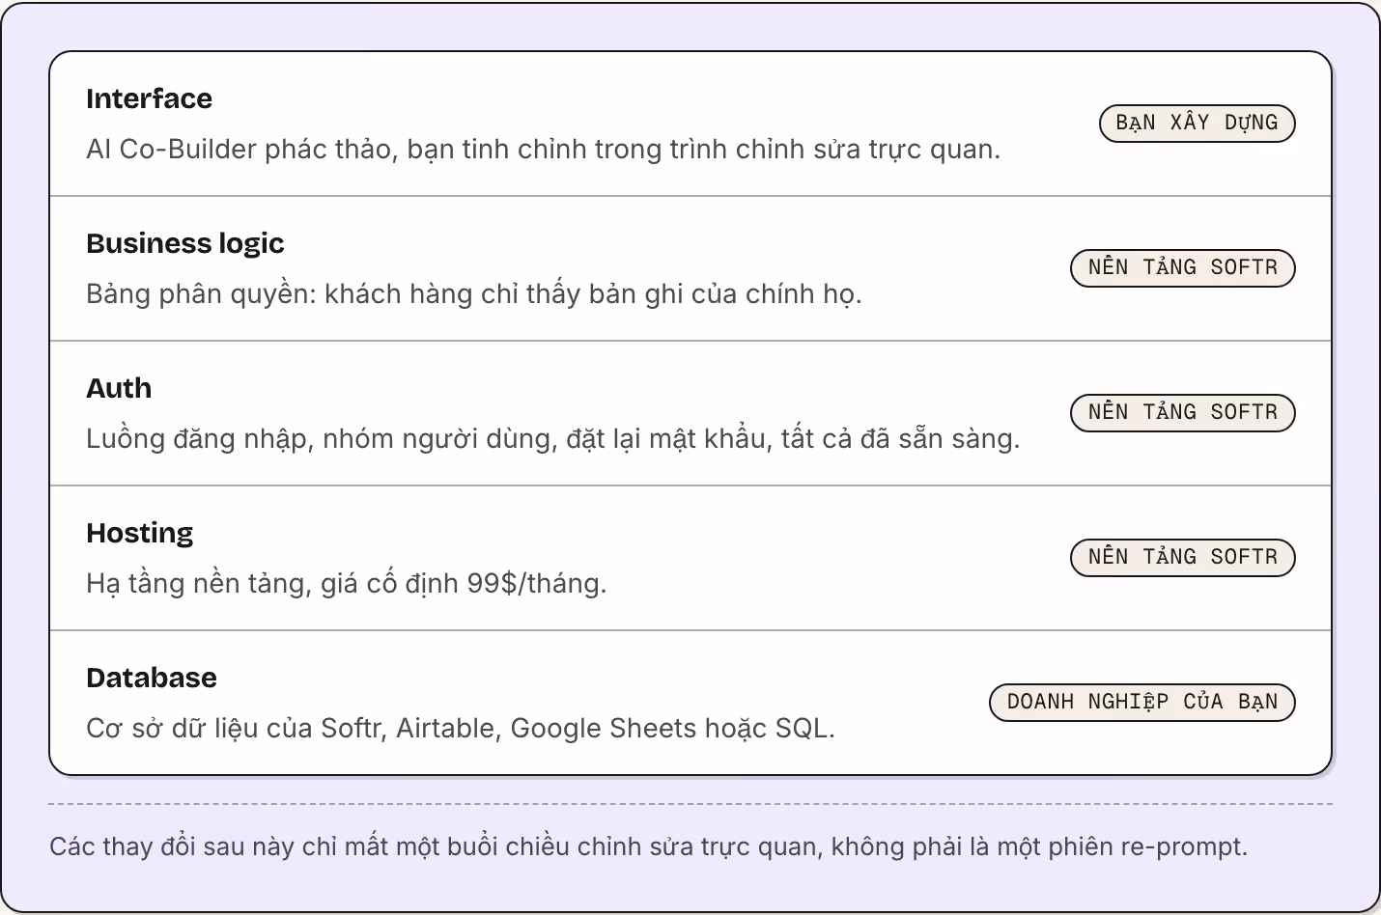The width and height of the screenshot is (1381, 915).
Task: Click the 'DOANH NGHIỆP CỦA BẠN' badge
Action: click(1142, 703)
